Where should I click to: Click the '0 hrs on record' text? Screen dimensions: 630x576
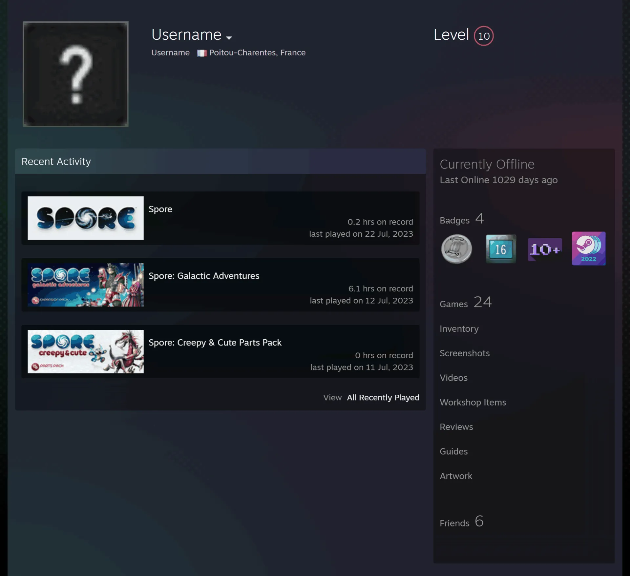(384, 355)
